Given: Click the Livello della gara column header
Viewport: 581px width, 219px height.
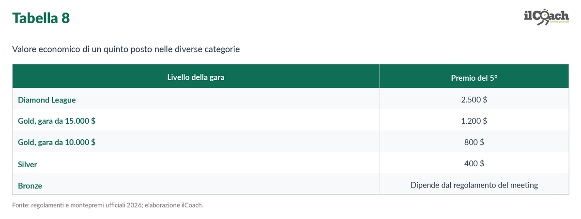Looking at the screenshot, I should pyautogui.click(x=196, y=77).
